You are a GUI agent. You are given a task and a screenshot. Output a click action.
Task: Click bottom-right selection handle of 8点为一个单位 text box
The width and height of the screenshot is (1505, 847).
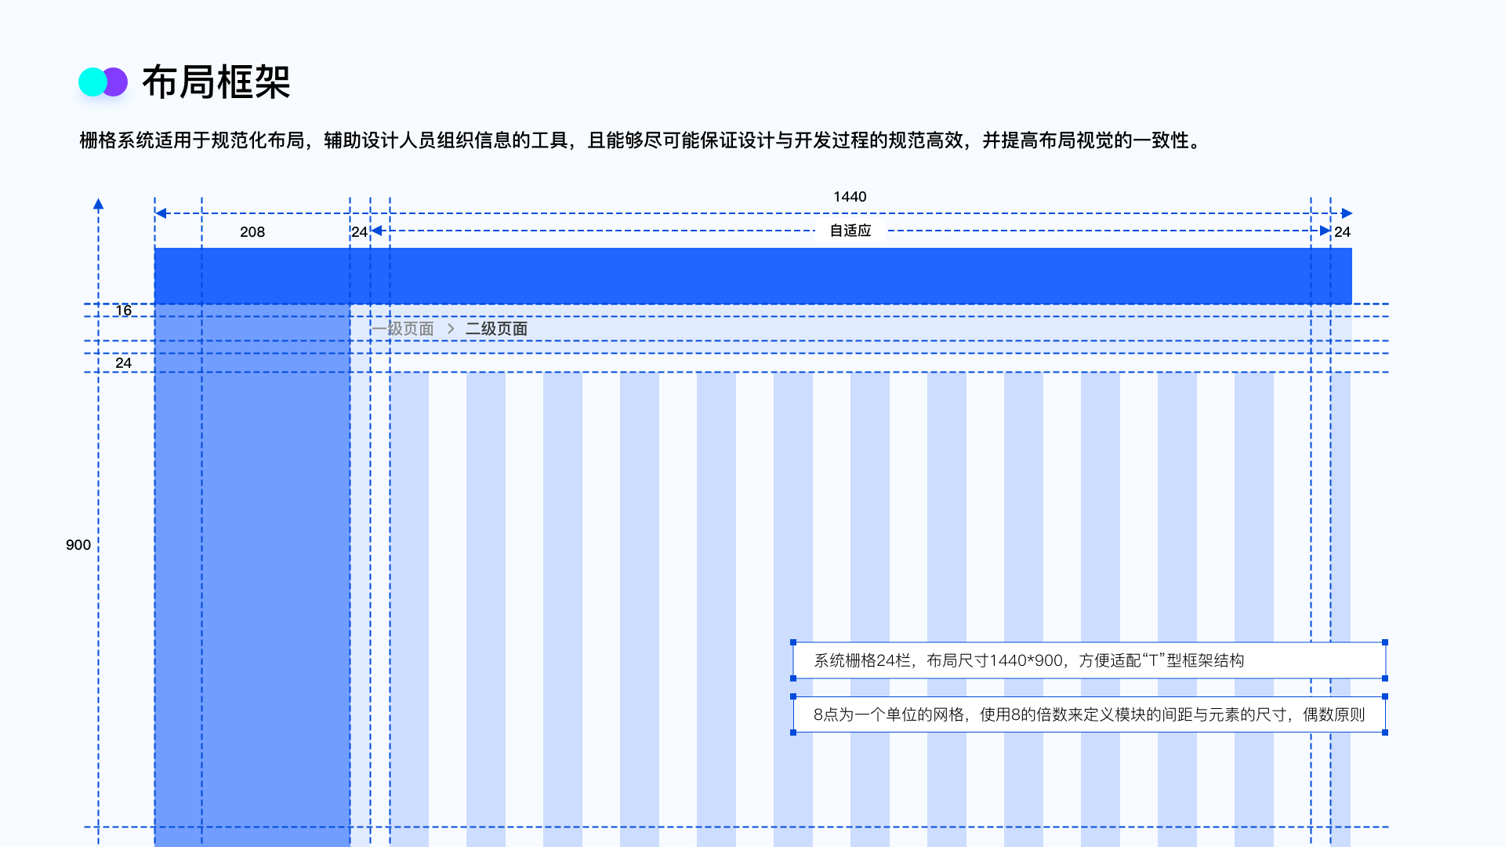[1385, 732]
